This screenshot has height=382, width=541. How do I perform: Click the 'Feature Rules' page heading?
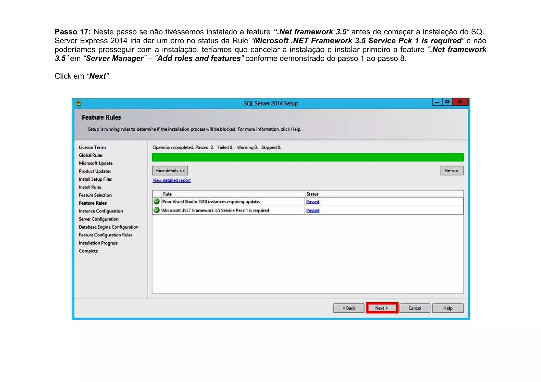pyautogui.click(x=101, y=117)
